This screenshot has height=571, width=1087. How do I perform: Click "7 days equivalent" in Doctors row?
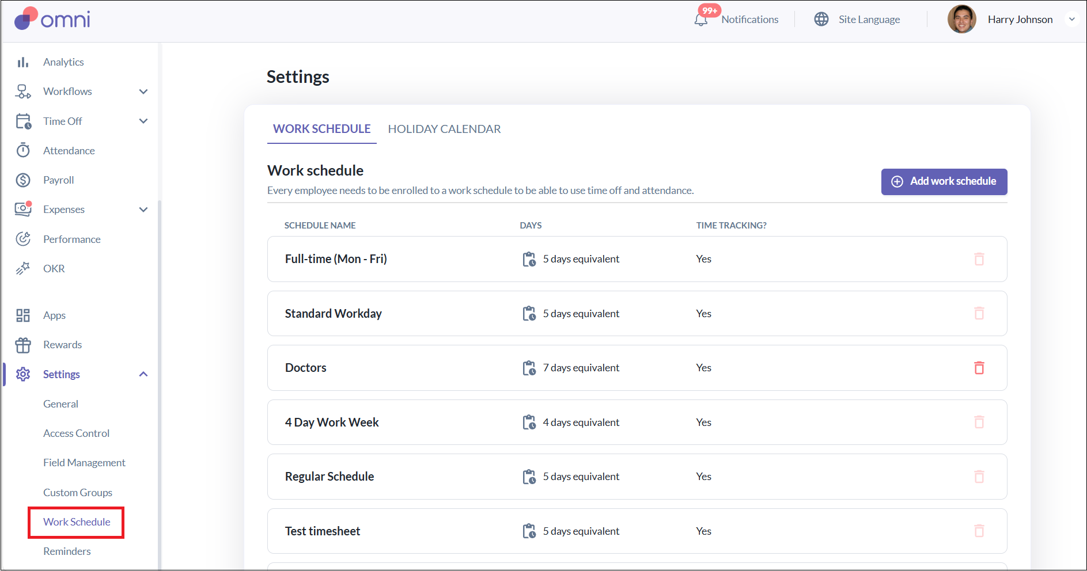tap(581, 368)
